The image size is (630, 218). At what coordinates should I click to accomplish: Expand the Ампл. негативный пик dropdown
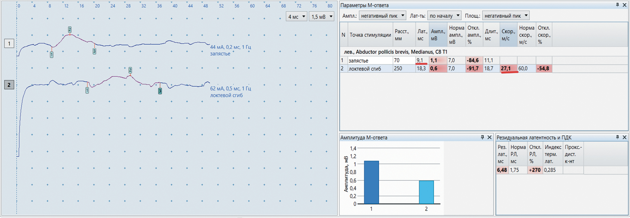tap(382, 16)
